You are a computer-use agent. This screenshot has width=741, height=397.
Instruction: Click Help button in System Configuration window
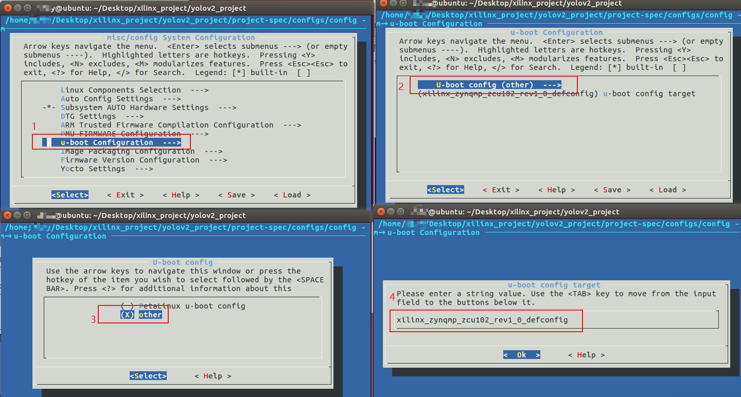(181, 195)
